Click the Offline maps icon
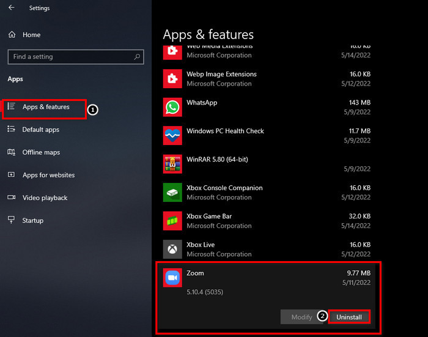 coord(11,152)
